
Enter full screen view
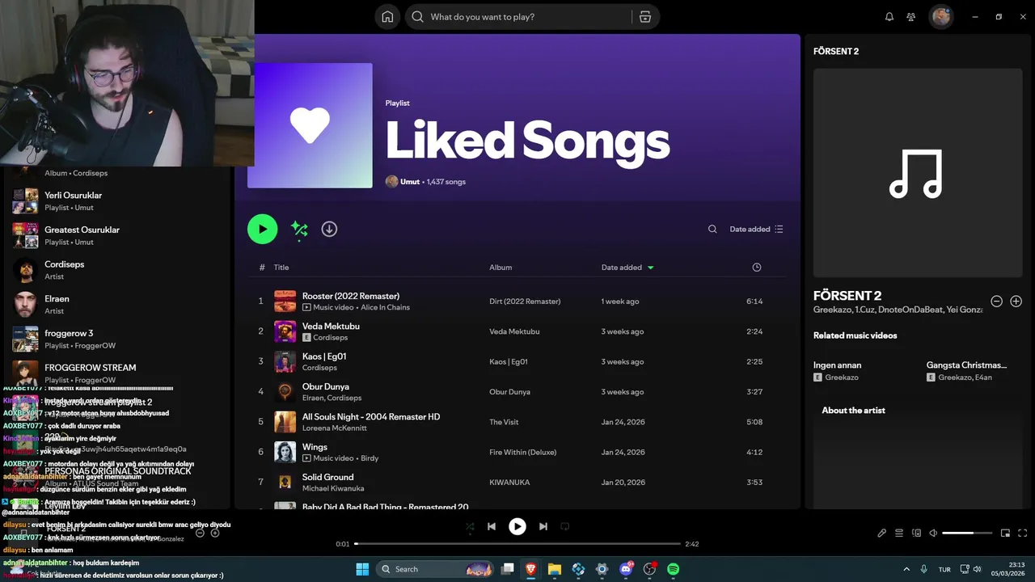click(1022, 533)
